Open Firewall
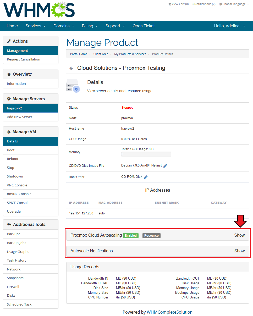Screen dimensions: 253x316 pos(31,287)
